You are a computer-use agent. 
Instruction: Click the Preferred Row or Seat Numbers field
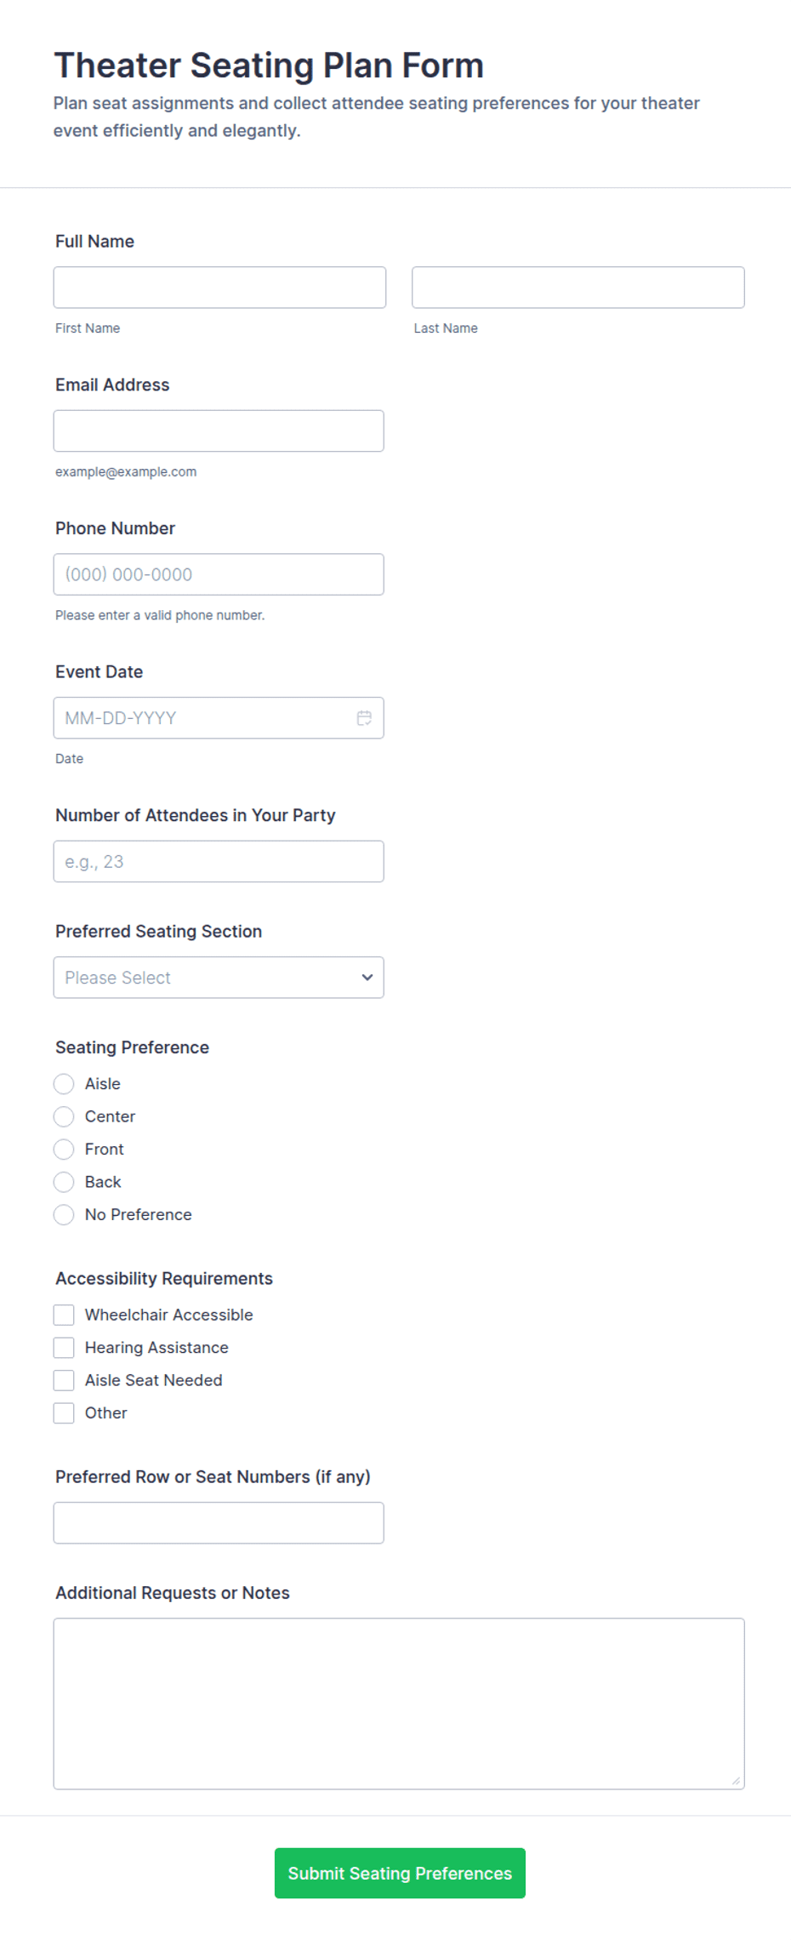click(x=219, y=1523)
